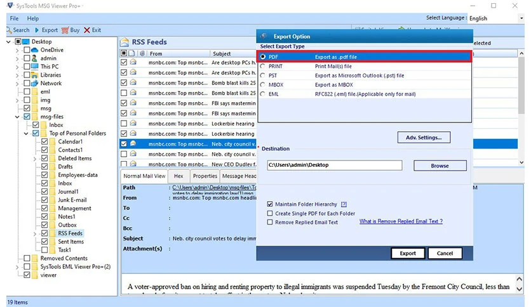This screenshot has width=531, height=307.
Task: Click the Browse button
Action: click(x=440, y=166)
